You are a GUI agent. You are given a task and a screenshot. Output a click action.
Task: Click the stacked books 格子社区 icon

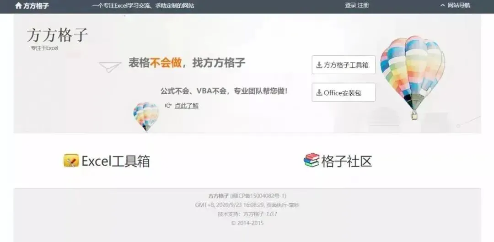click(311, 160)
